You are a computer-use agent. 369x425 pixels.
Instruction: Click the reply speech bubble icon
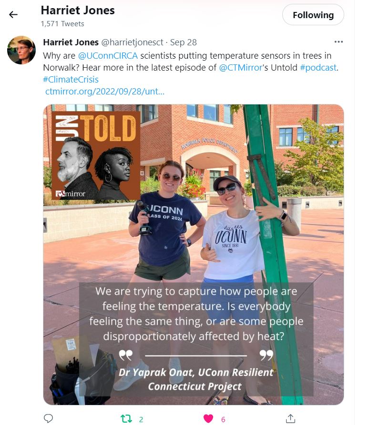click(48, 418)
